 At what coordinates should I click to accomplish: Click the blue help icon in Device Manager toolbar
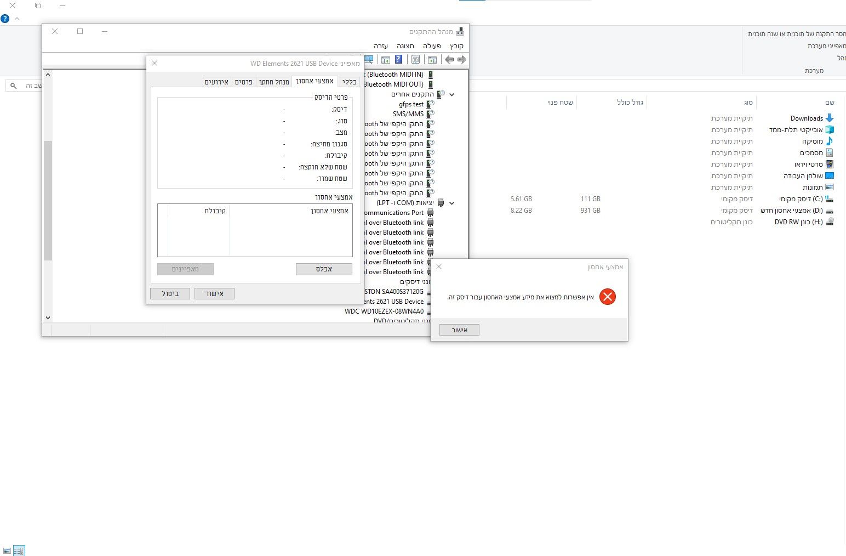[x=398, y=60]
